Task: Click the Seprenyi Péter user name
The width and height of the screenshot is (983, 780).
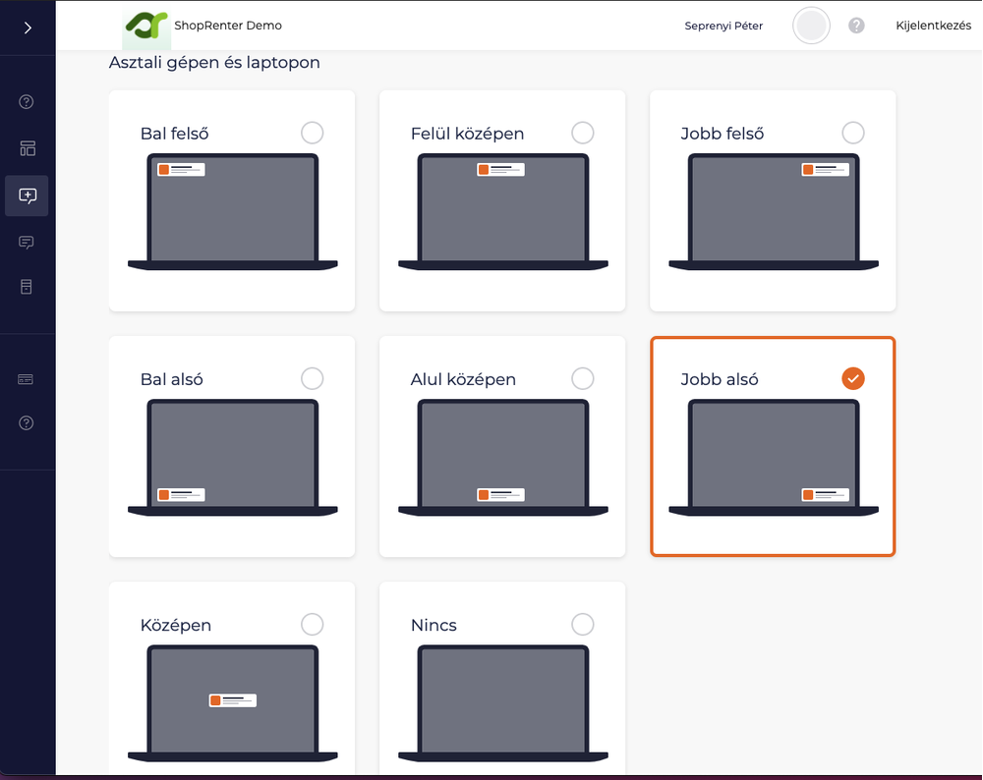Action: [723, 26]
